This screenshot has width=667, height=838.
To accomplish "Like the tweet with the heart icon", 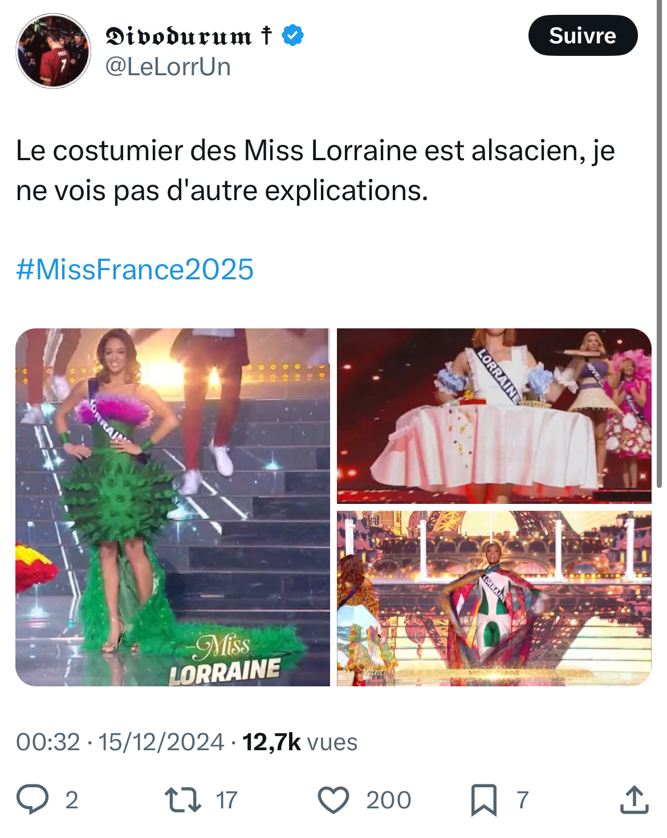I will coord(333,799).
